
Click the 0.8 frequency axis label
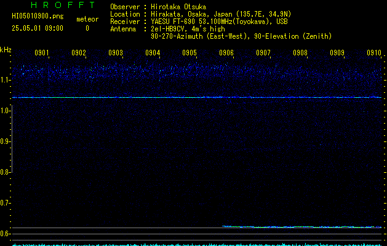coord(5,172)
